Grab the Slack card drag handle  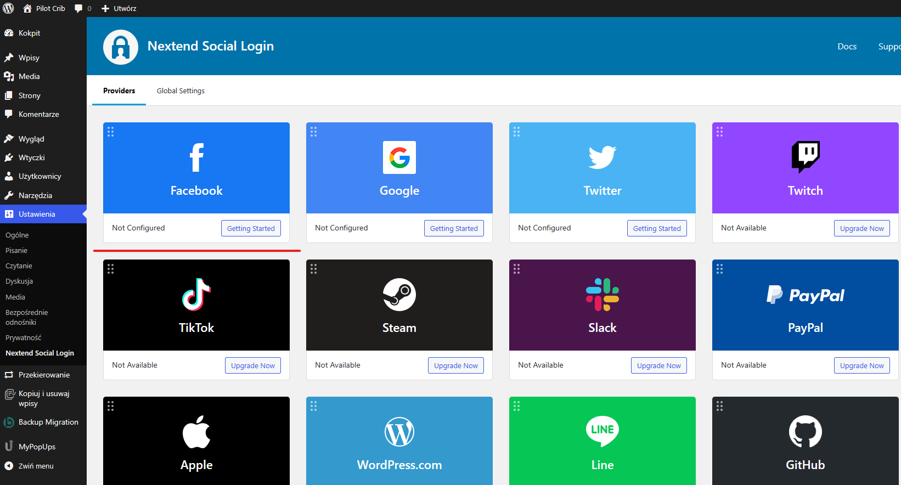[x=516, y=269]
